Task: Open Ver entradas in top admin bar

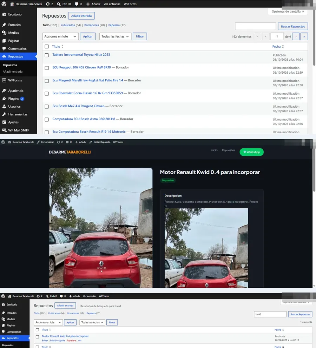Action: (112, 4)
